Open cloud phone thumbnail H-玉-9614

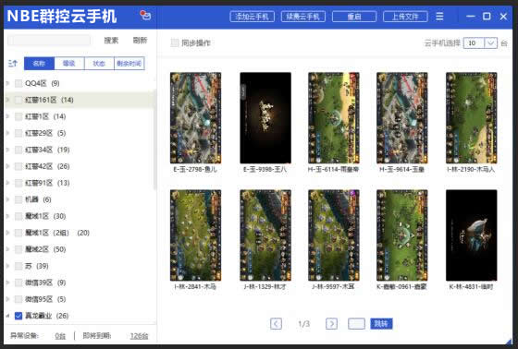[x=402, y=118]
